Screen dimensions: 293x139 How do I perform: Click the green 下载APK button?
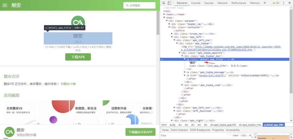[x=78, y=57]
